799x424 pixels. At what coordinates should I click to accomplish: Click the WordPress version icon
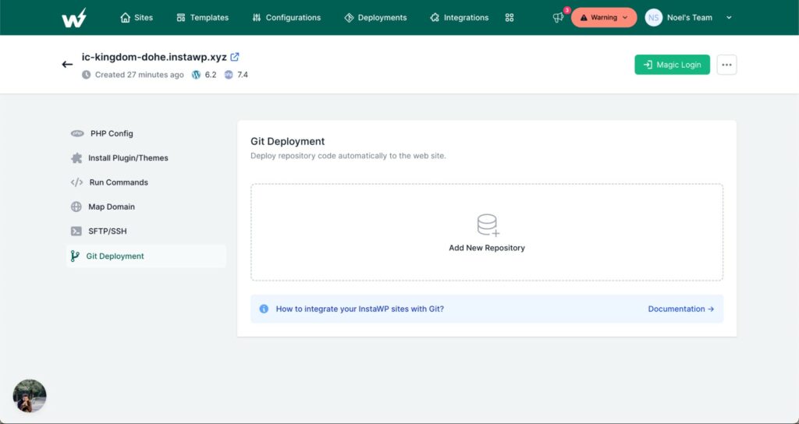point(196,75)
